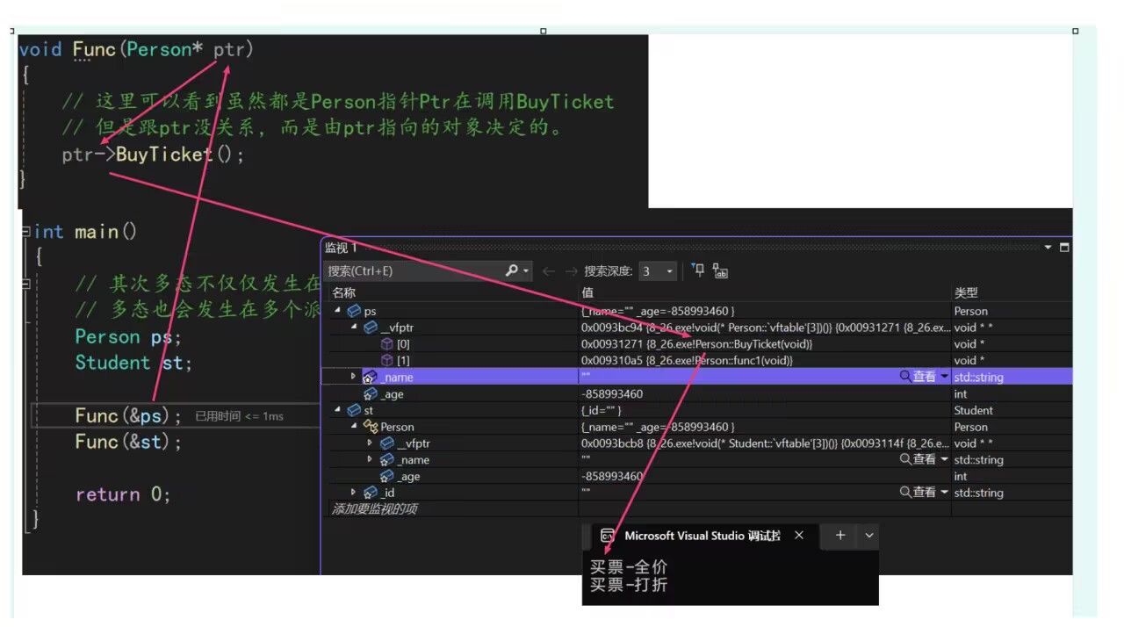Click the object icon of the ps variable
This screenshot has width=1124, height=627.
[x=354, y=311]
